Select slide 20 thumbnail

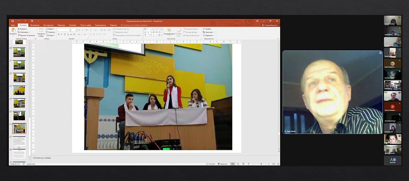[x=19, y=52]
